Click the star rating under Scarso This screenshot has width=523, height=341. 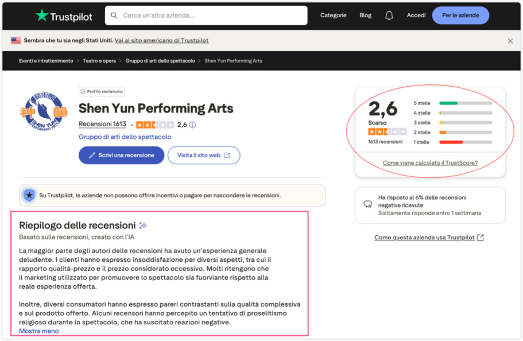point(387,131)
